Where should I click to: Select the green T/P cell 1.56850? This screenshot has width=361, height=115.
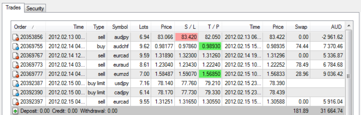(210, 74)
